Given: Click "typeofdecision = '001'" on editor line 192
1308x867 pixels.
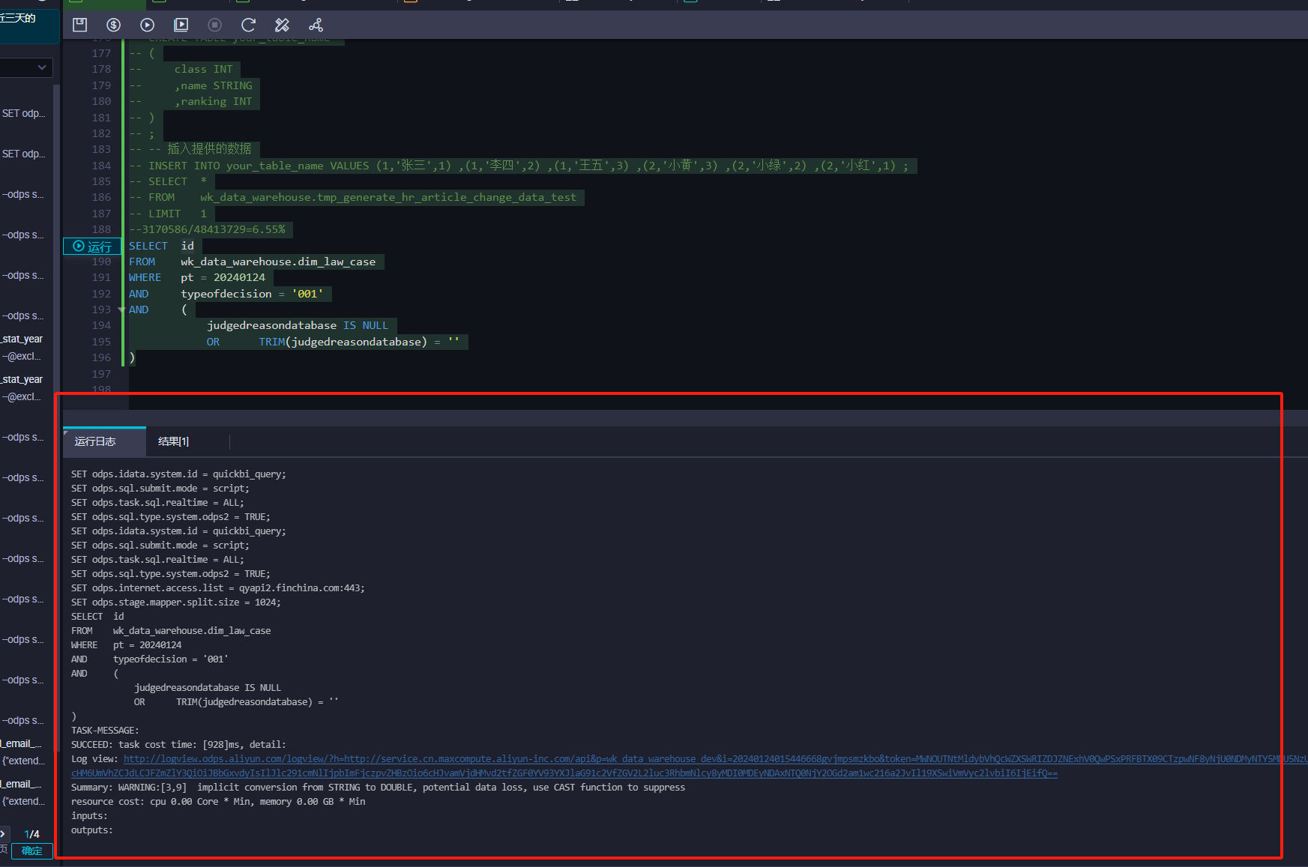Looking at the screenshot, I should point(252,294).
